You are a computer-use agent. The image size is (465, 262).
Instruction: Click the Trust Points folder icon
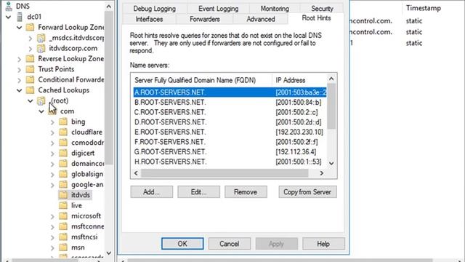30,69
